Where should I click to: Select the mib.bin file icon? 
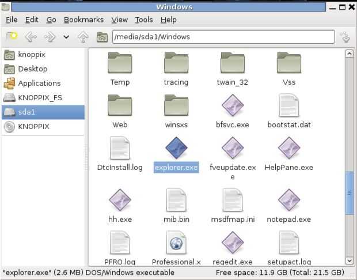click(x=176, y=200)
